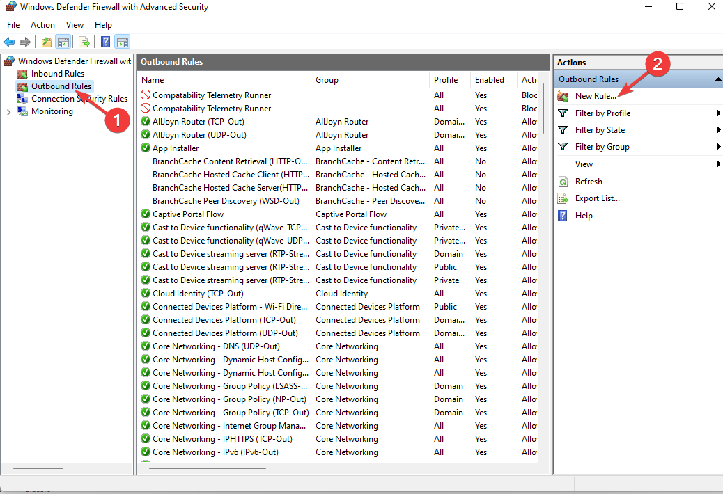Click the root Windows Defender Firewall tree icon

tap(9, 61)
